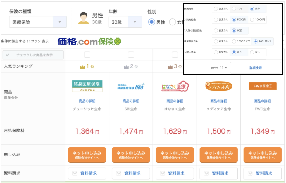The image size is (286, 183).
Task: Select the 男性 gender radio button
Action: point(151,22)
